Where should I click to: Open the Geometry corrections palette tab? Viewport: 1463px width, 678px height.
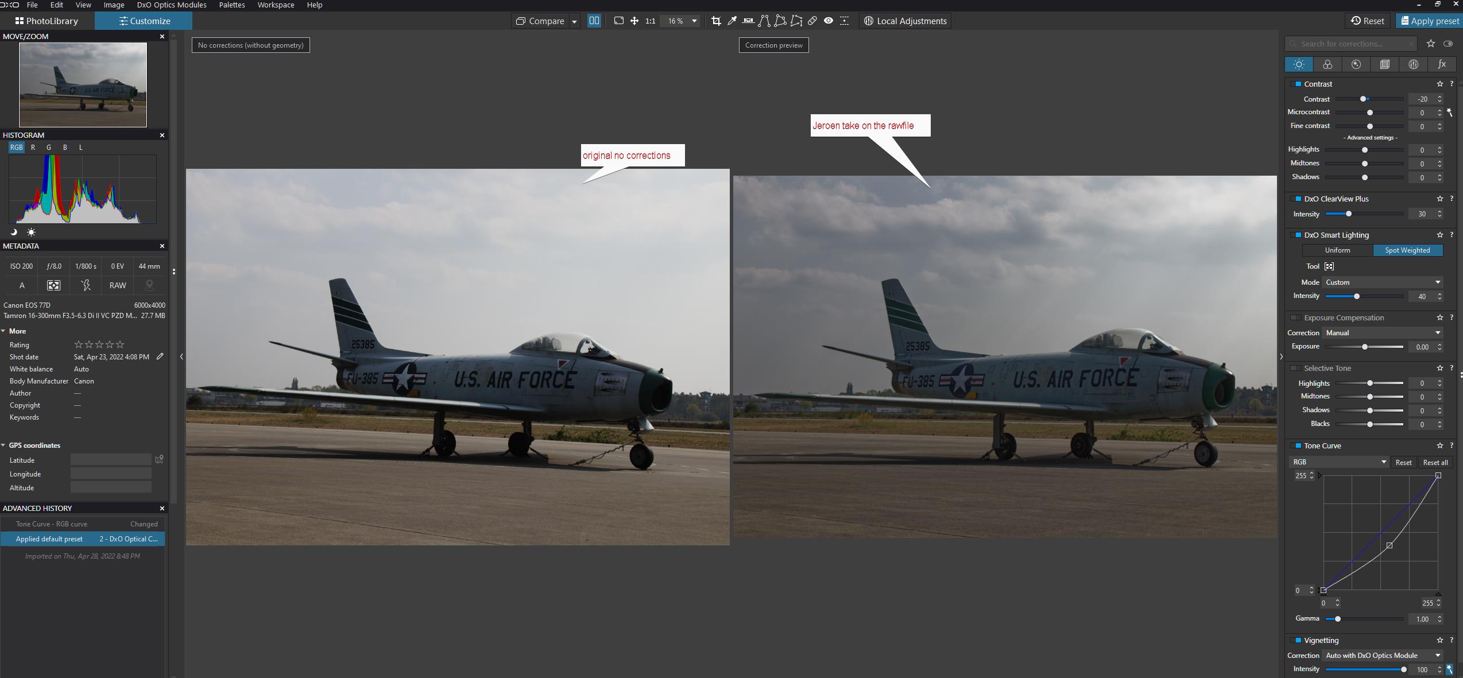coord(1385,64)
